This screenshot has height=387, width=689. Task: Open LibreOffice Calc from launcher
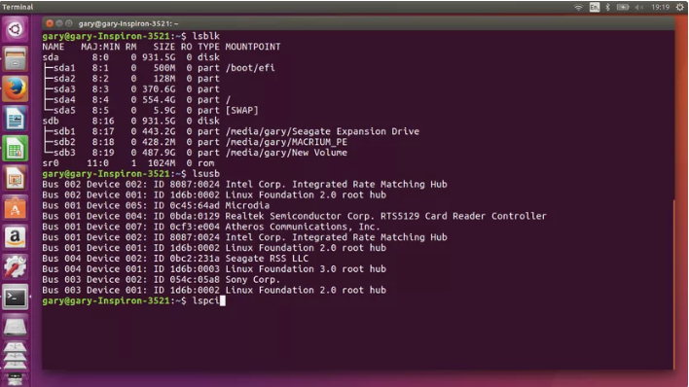[15, 149]
